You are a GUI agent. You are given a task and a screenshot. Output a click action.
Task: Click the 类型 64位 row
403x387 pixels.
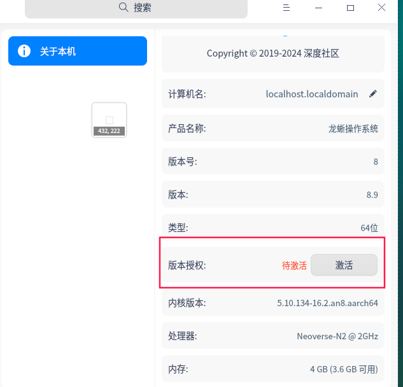pos(273,227)
